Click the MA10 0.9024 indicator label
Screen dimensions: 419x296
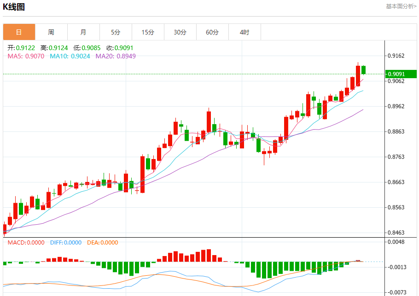point(70,56)
